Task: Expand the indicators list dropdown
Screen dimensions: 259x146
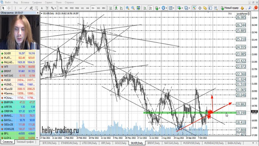Action: 158,8
